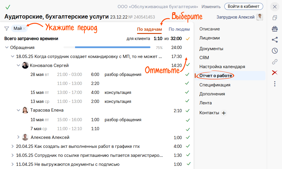Open in new window icon
Screen dimensions: 282x169
(275, 18)
